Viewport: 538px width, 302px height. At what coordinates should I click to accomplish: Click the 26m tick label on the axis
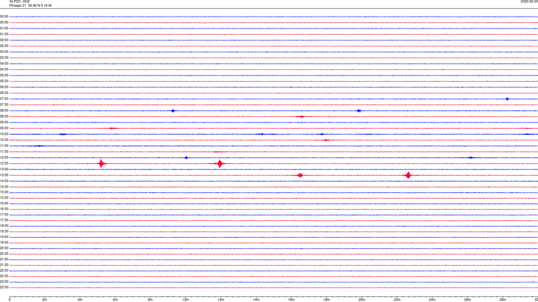[467, 300]
